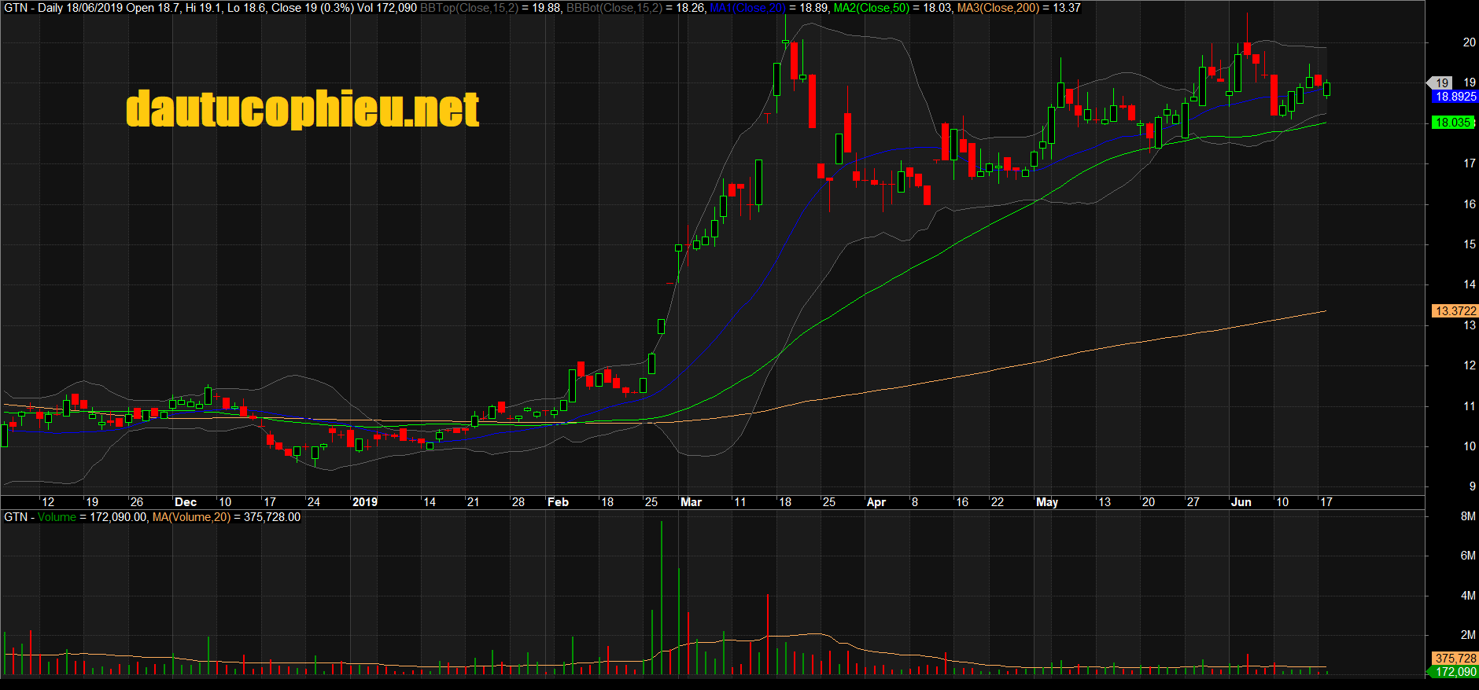Click the 11 date label after Mar

[740, 502]
